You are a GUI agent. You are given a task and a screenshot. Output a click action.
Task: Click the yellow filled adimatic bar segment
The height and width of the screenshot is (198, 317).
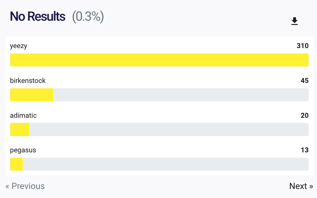coord(20,129)
